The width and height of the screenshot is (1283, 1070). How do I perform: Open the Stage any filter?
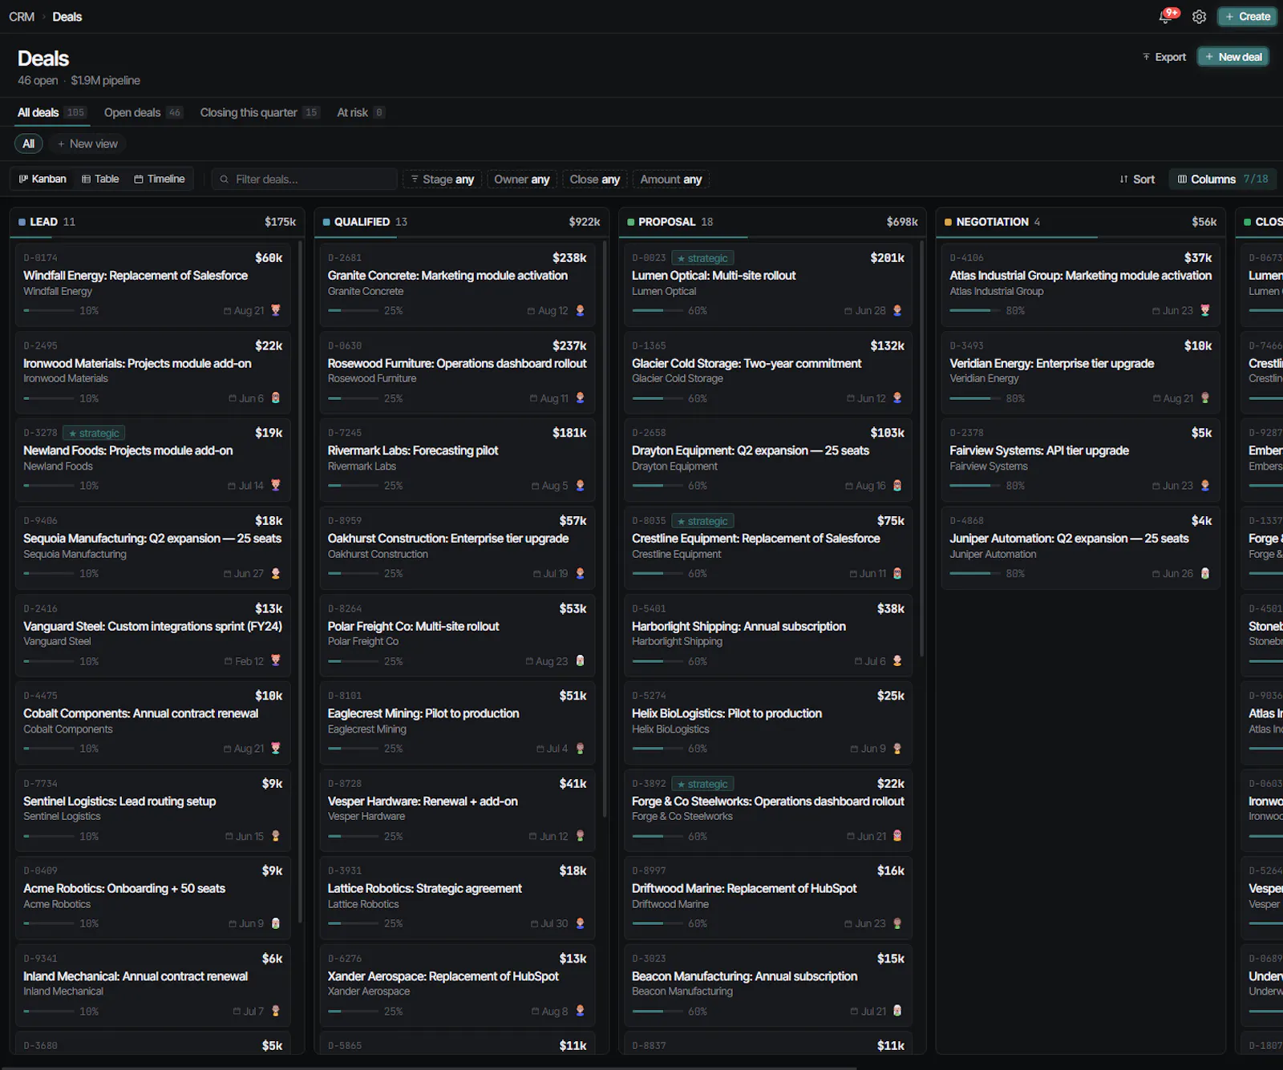(443, 180)
